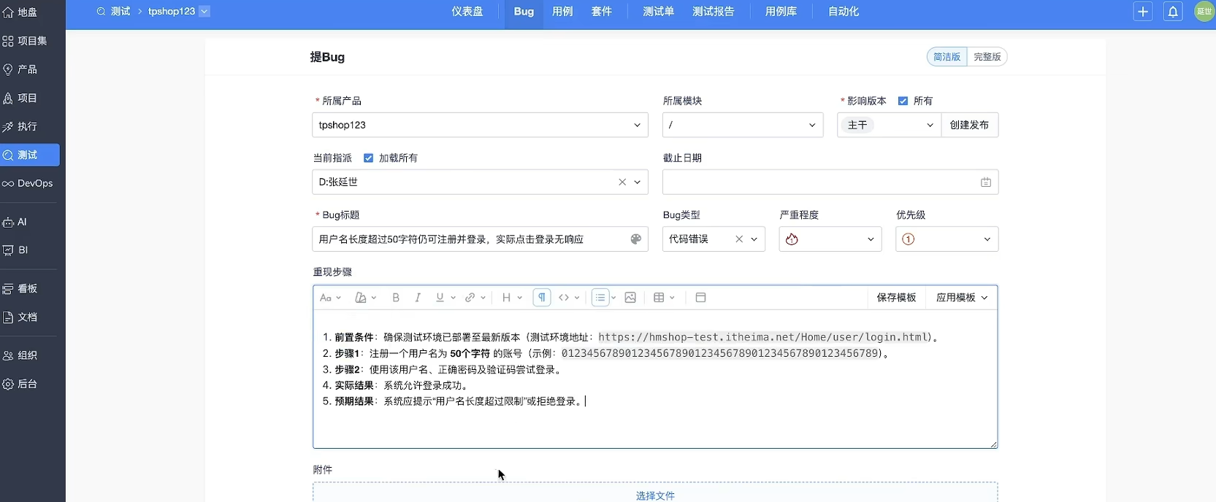The image size is (1216, 502).
Task: Open 组织 in the left sidebar
Action: pos(20,355)
